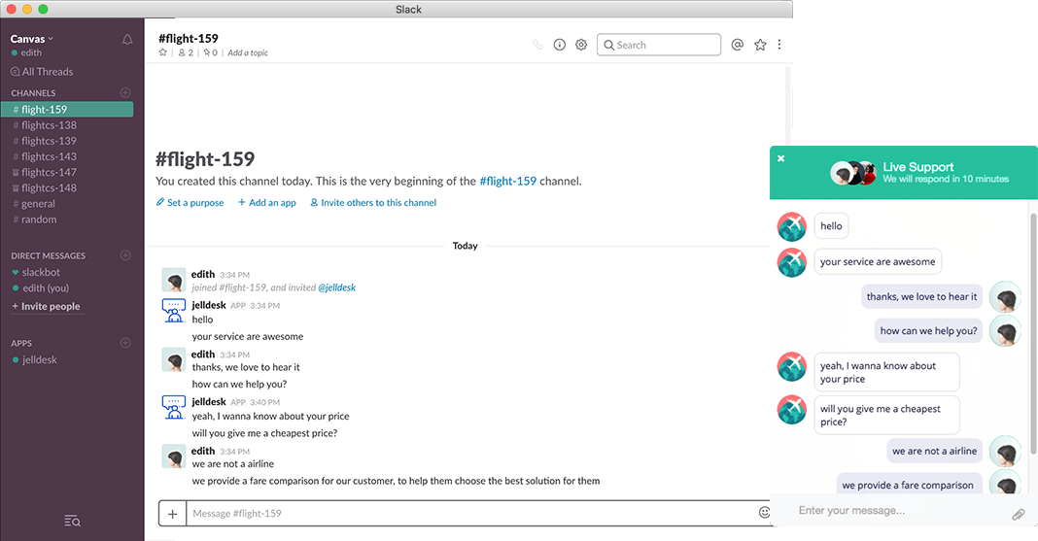Viewport: 1038px width, 541px height.
Task: Click 'how can we help you?' bubble
Action: [929, 330]
